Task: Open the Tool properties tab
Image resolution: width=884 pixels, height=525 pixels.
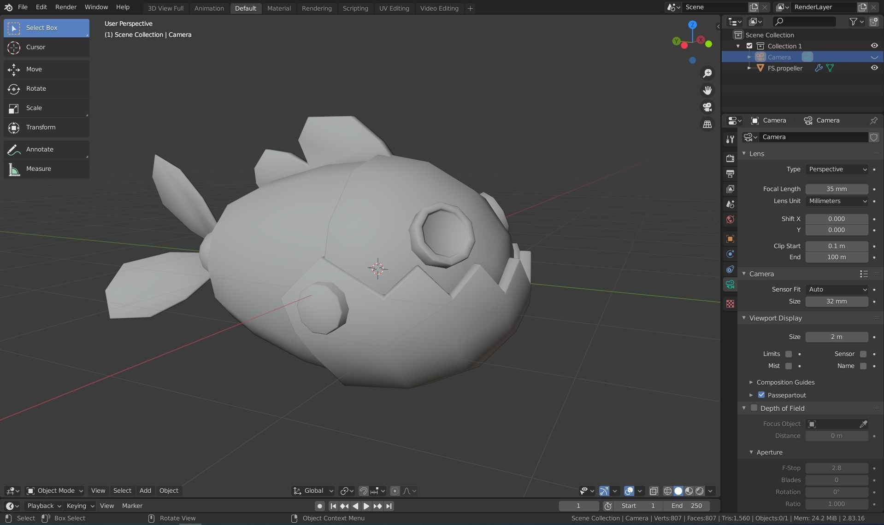Action: point(730,139)
